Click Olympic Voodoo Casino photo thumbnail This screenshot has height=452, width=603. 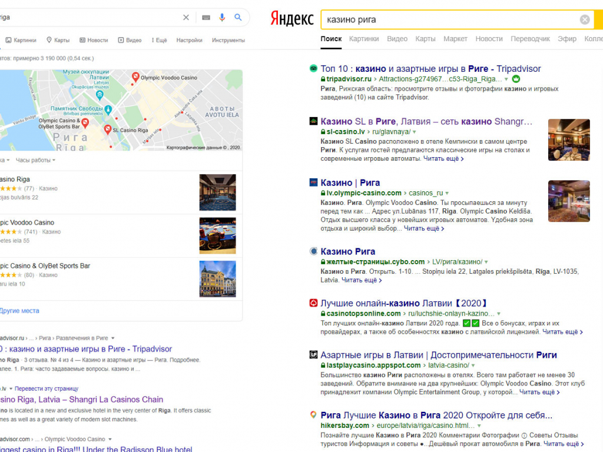click(217, 235)
